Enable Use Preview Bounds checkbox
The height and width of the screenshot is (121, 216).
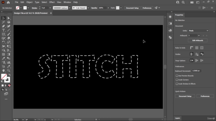coord(177,76)
